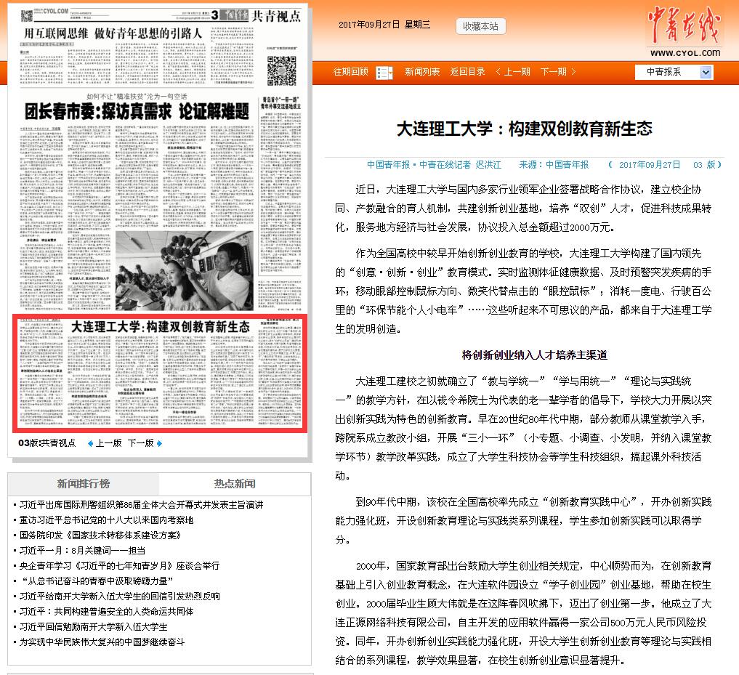Go to previous issue 上一期
The image size is (739, 675).
513,72
